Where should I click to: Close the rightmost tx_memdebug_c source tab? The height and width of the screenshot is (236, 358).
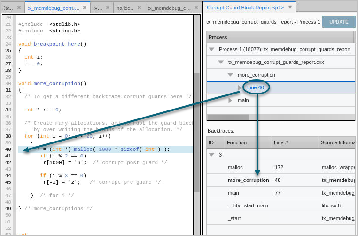(196, 8)
